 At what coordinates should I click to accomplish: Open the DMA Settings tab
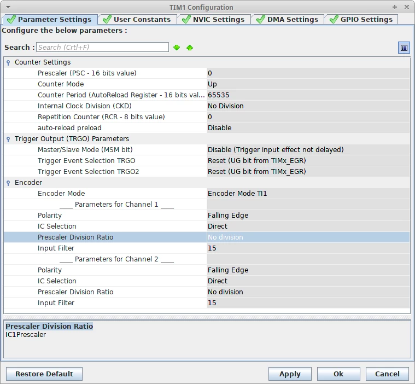(288, 19)
